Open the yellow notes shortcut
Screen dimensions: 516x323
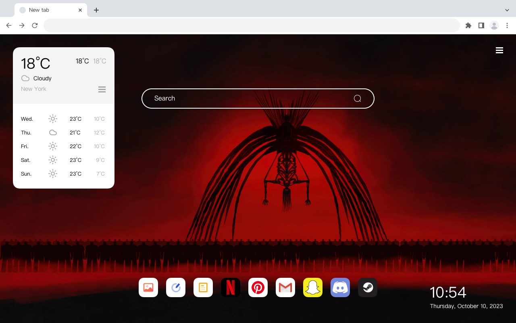[x=203, y=287]
